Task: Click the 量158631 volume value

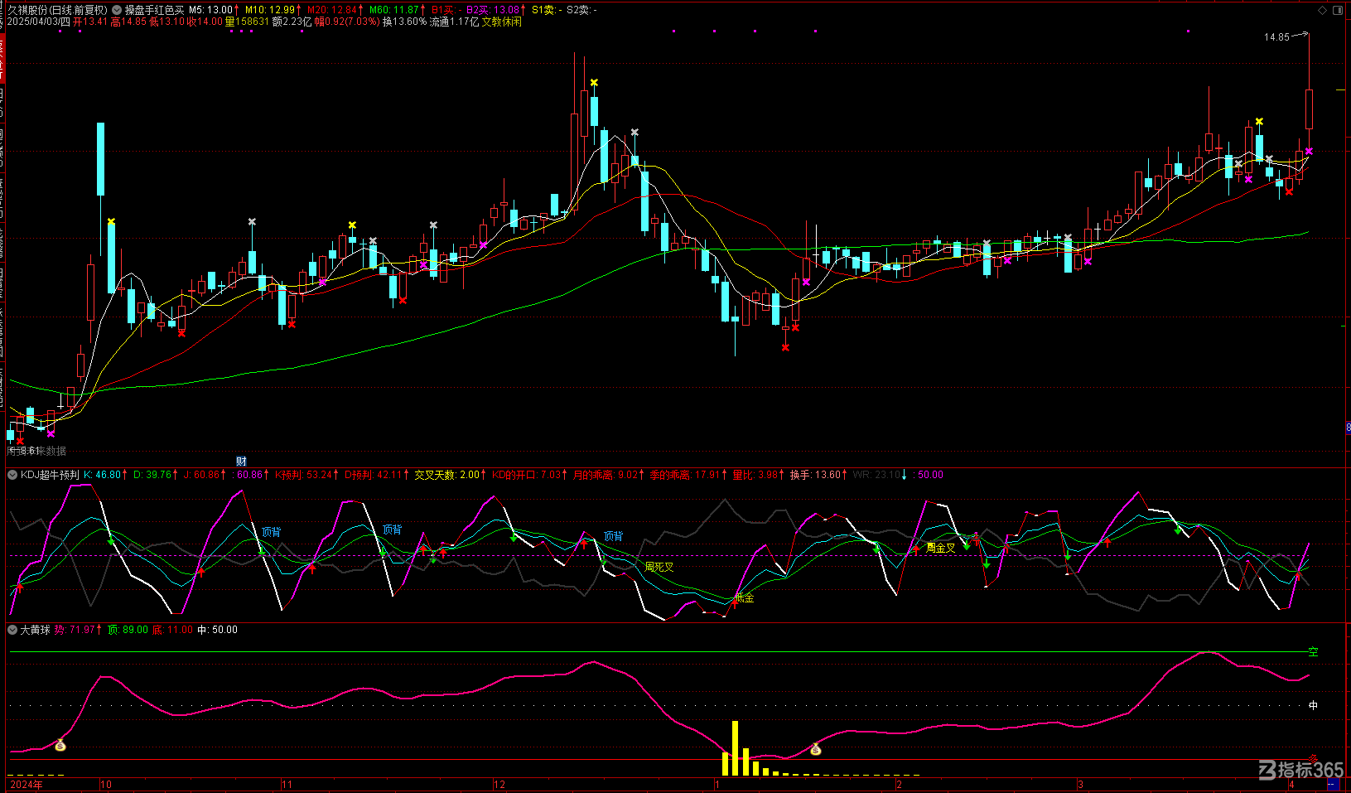Action: (247, 22)
